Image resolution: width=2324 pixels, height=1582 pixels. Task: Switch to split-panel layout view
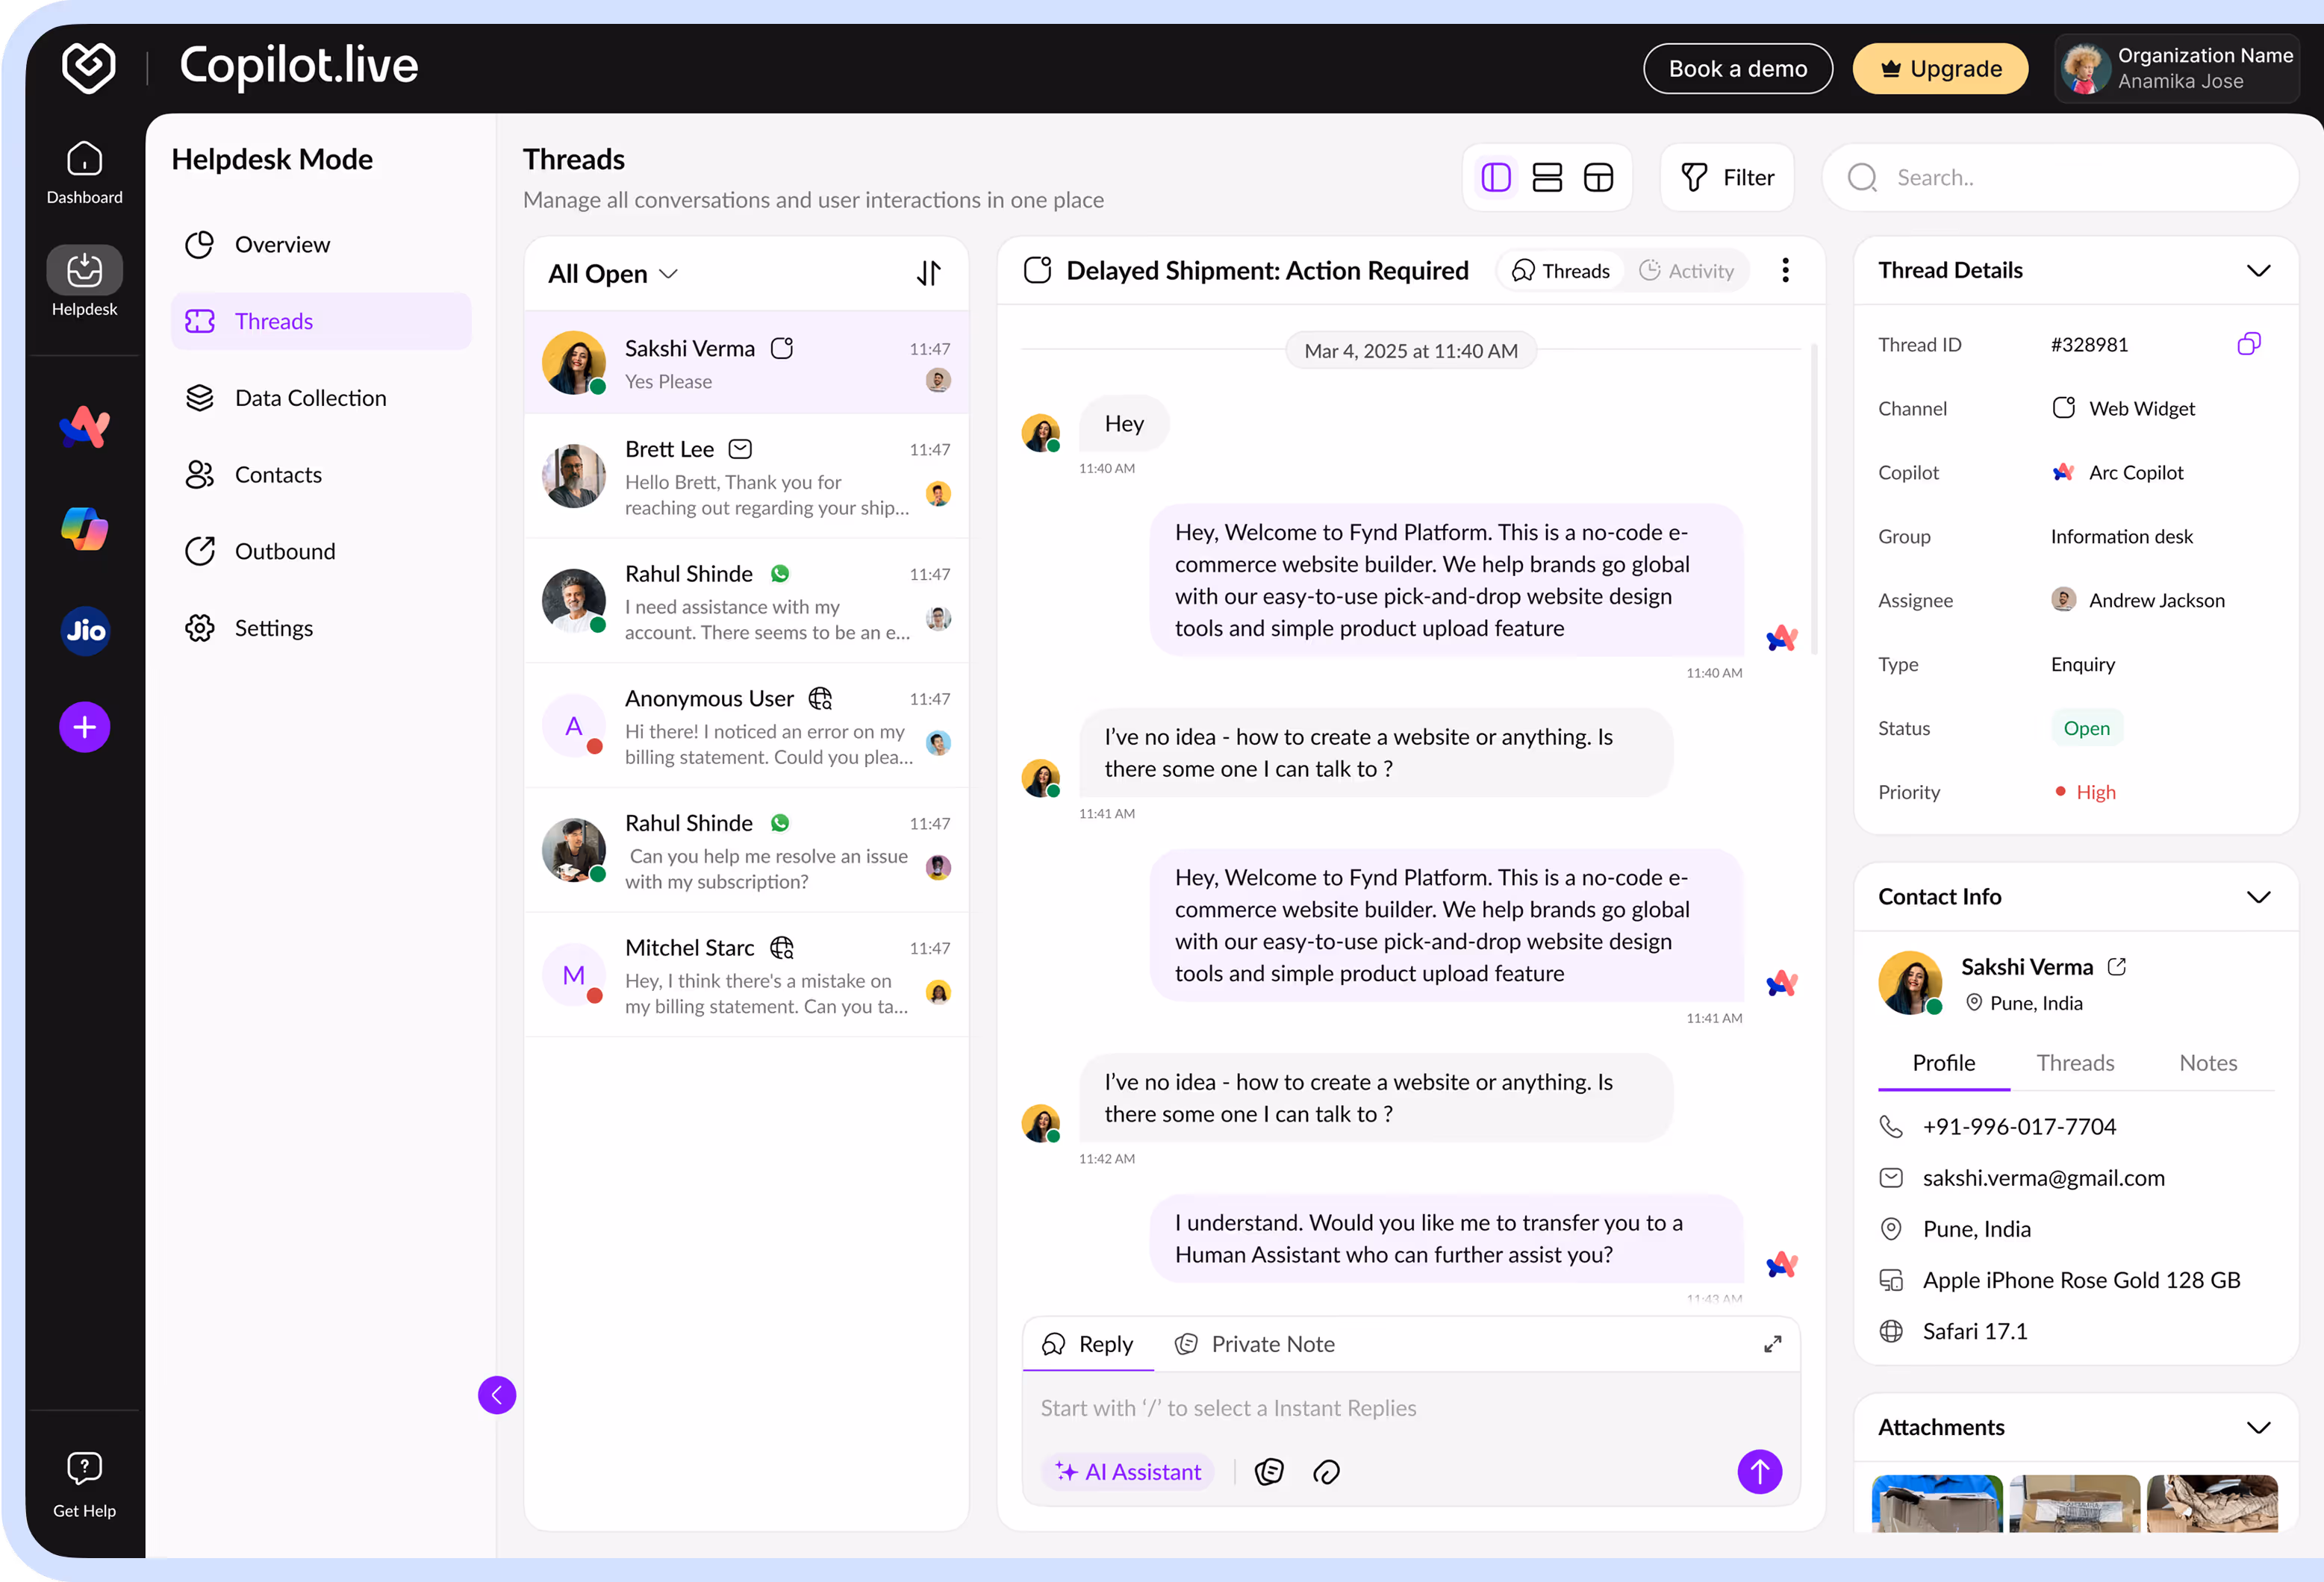[1495, 177]
